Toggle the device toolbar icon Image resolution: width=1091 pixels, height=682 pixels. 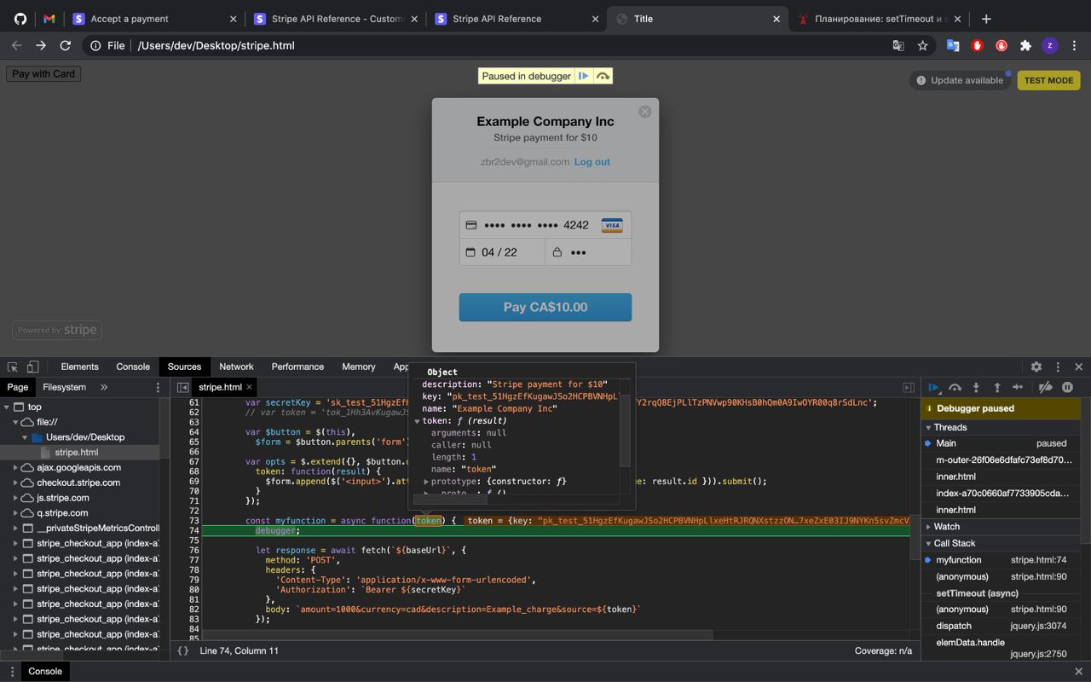pos(32,367)
